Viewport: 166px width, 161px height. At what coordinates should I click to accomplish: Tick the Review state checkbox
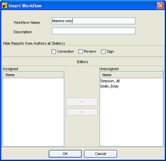pyautogui.click(x=81, y=51)
